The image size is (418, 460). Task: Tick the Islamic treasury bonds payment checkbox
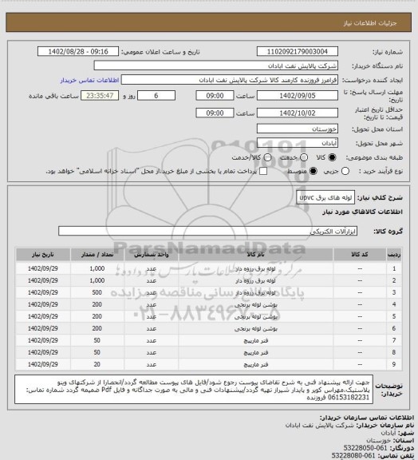click(x=263, y=171)
